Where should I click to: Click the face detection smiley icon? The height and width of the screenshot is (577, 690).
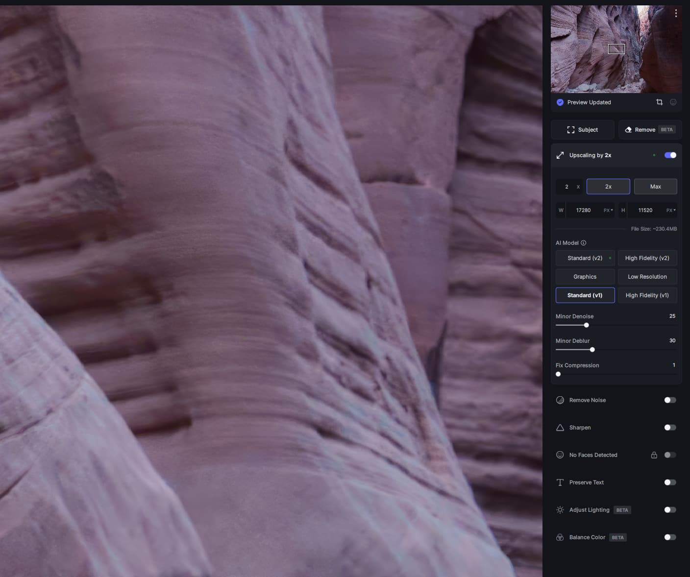point(560,455)
